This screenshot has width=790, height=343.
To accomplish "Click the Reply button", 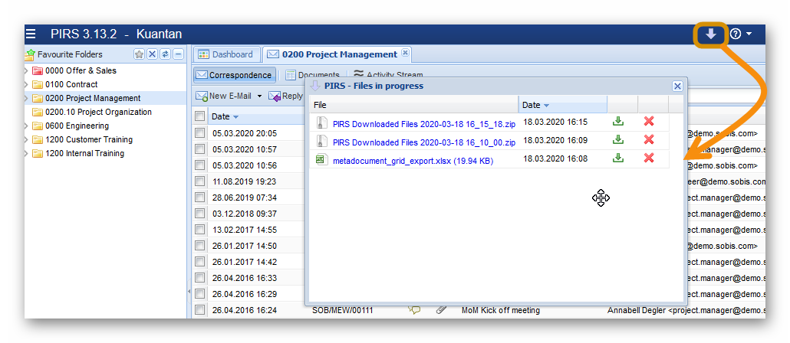I will point(286,96).
